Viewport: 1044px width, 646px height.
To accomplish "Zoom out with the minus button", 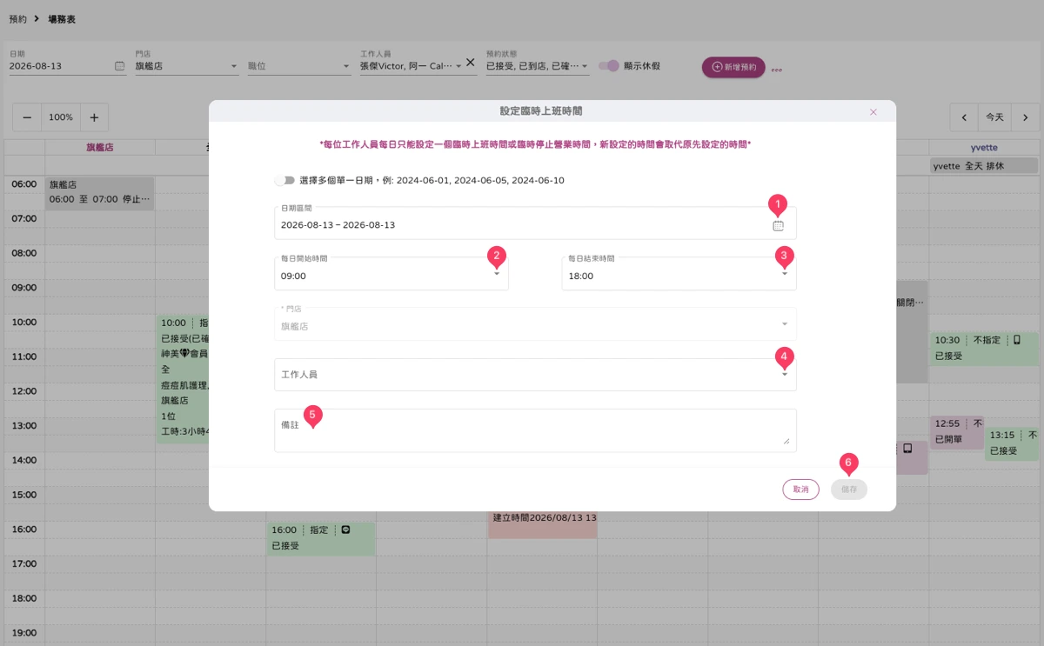I will click(x=27, y=117).
